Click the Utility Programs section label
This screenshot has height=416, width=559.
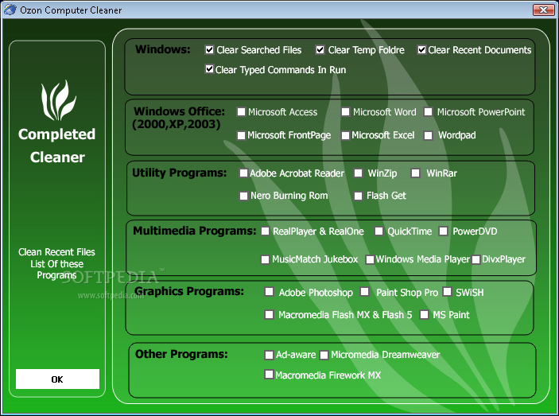coord(180,173)
